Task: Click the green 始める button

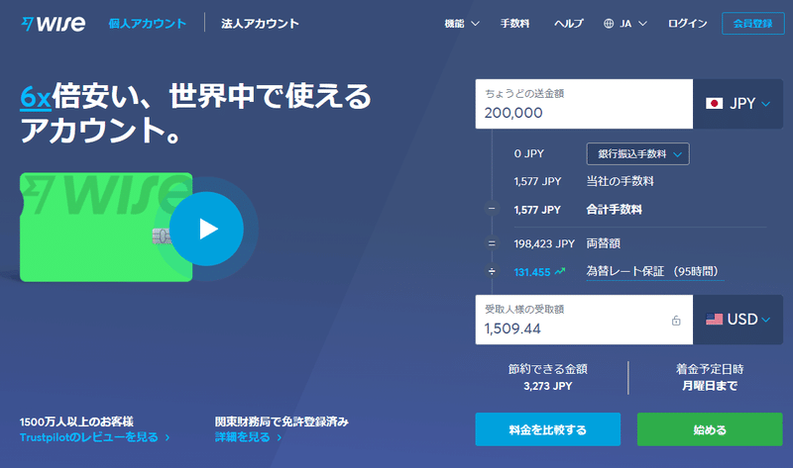Action: pyautogui.click(x=710, y=429)
